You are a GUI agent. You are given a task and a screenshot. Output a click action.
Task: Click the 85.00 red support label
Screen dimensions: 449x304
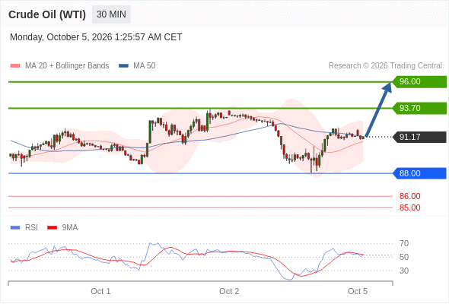tap(409, 207)
